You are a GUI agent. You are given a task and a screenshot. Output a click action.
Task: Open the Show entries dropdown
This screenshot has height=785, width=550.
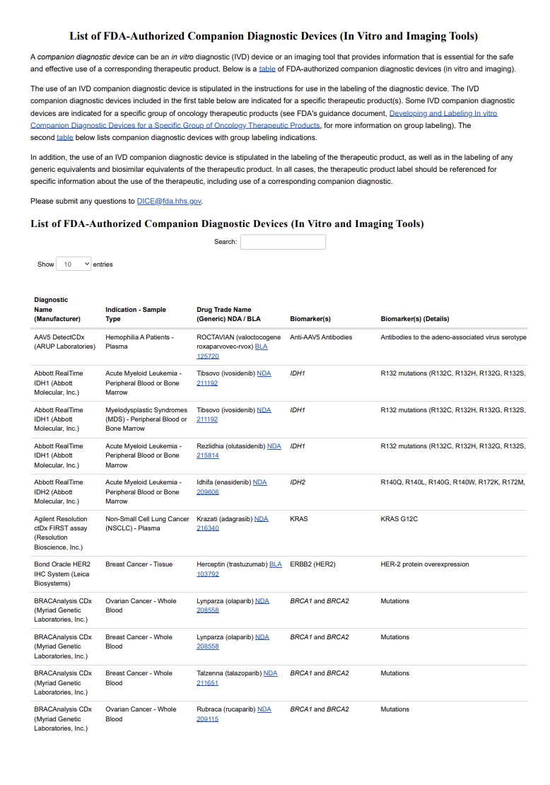74,264
